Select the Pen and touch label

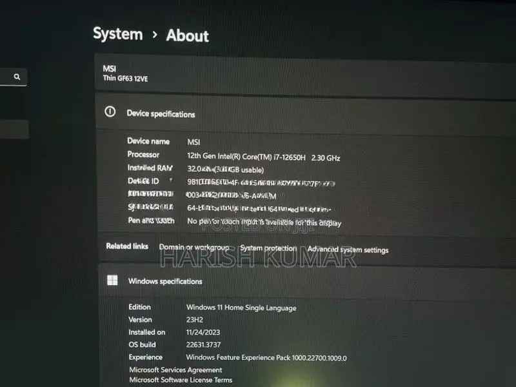pos(151,221)
